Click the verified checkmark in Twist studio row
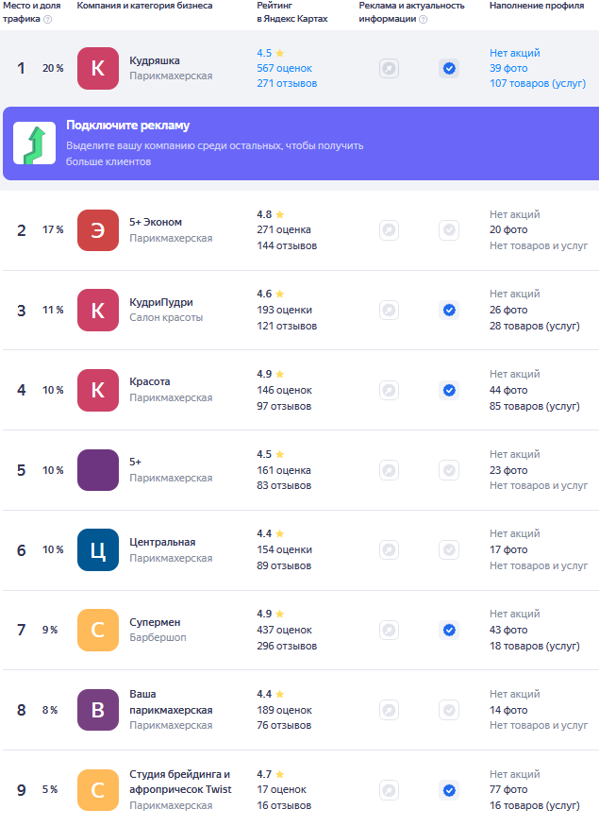The width and height of the screenshot is (599, 826). (x=449, y=790)
